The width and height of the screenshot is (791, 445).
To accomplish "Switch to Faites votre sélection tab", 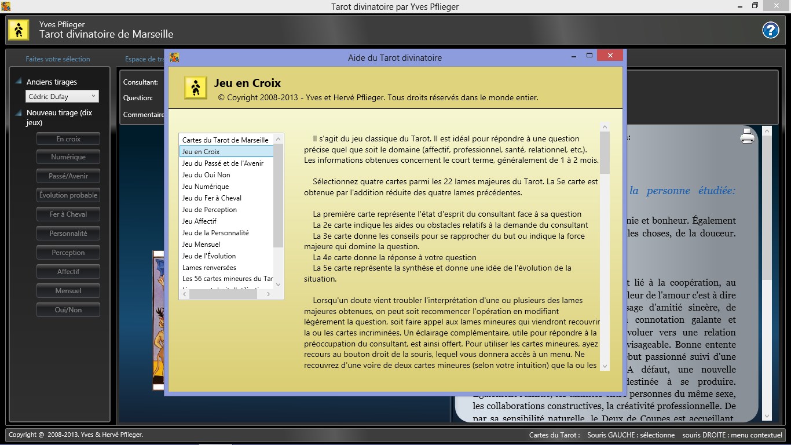I will click(x=58, y=59).
